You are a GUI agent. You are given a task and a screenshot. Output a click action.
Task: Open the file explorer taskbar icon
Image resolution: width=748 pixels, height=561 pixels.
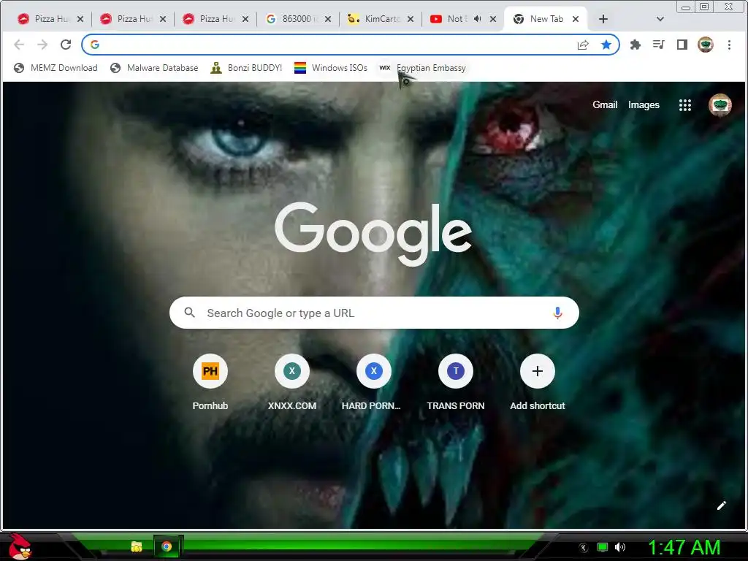[137, 546]
